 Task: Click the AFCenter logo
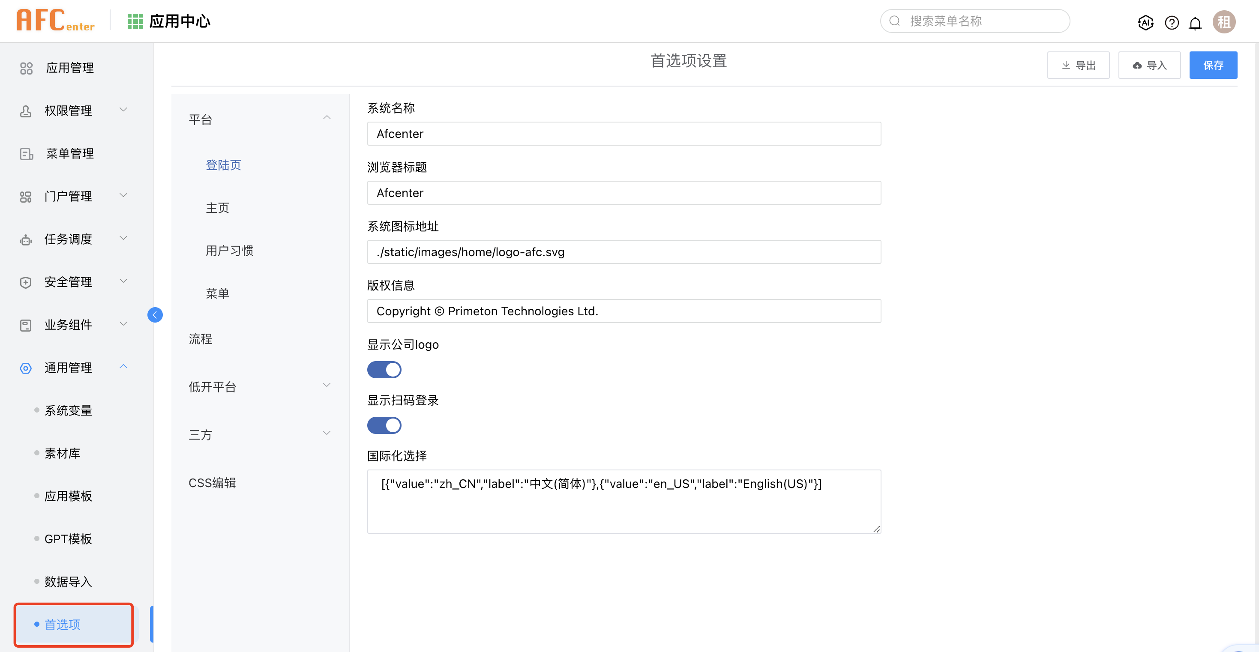tap(55, 21)
